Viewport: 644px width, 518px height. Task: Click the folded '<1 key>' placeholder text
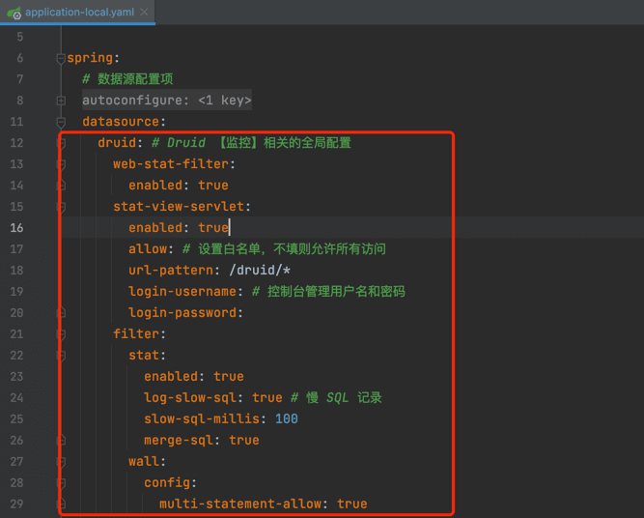(x=224, y=101)
